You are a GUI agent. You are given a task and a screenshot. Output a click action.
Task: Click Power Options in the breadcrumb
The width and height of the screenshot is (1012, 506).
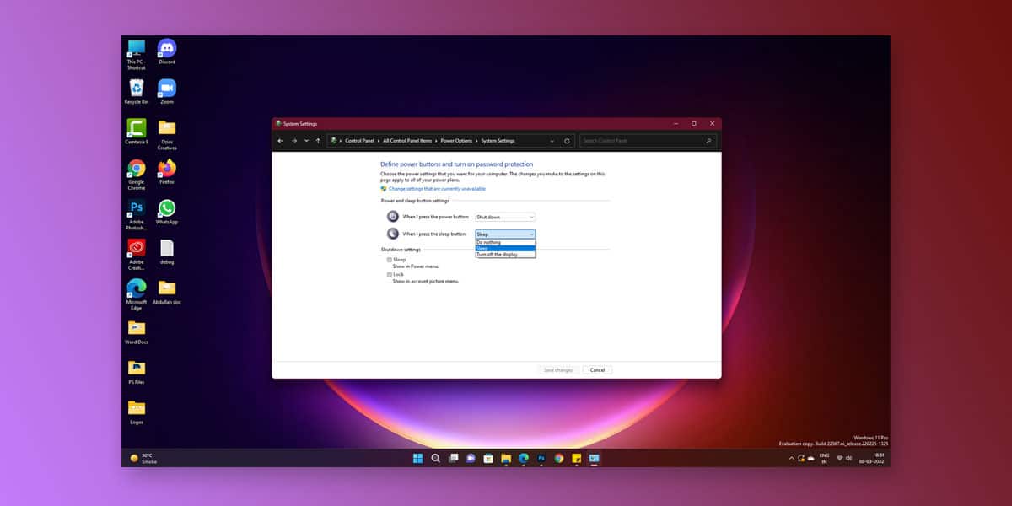(457, 141)
